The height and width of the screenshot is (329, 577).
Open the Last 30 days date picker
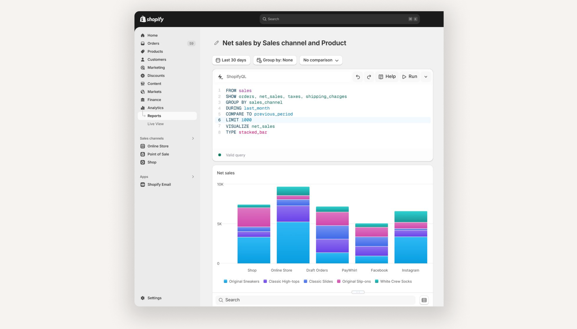click(231, 60)
